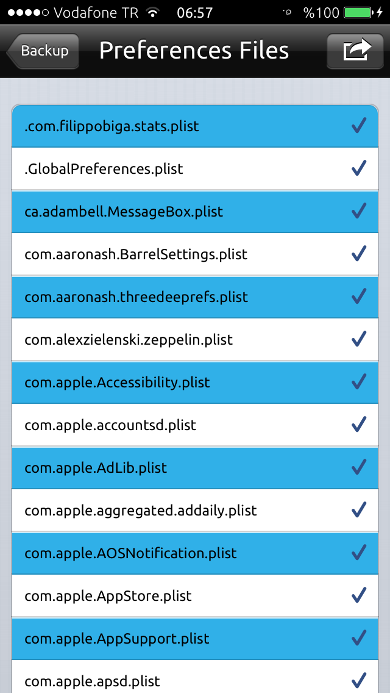This screenshot has height=693, width=390.
Task: Deselect ca.adambell.MessageBox.plist checkmark
Action: 359,212
